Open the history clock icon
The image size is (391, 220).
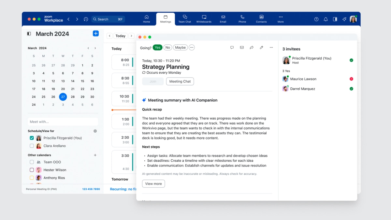(86, 19)
